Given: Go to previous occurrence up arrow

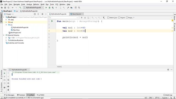Looking at the screenshot, I should click(82, 18).
